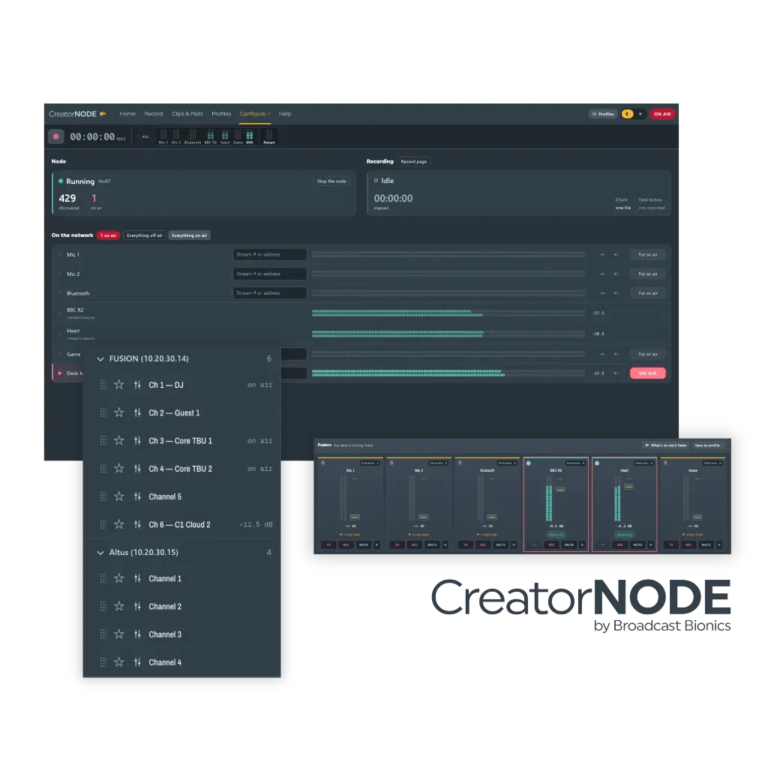Open Channel 2 selector on Mic 2 fader
This screenshot has height=768, width=768.
[x=439, y=463]
